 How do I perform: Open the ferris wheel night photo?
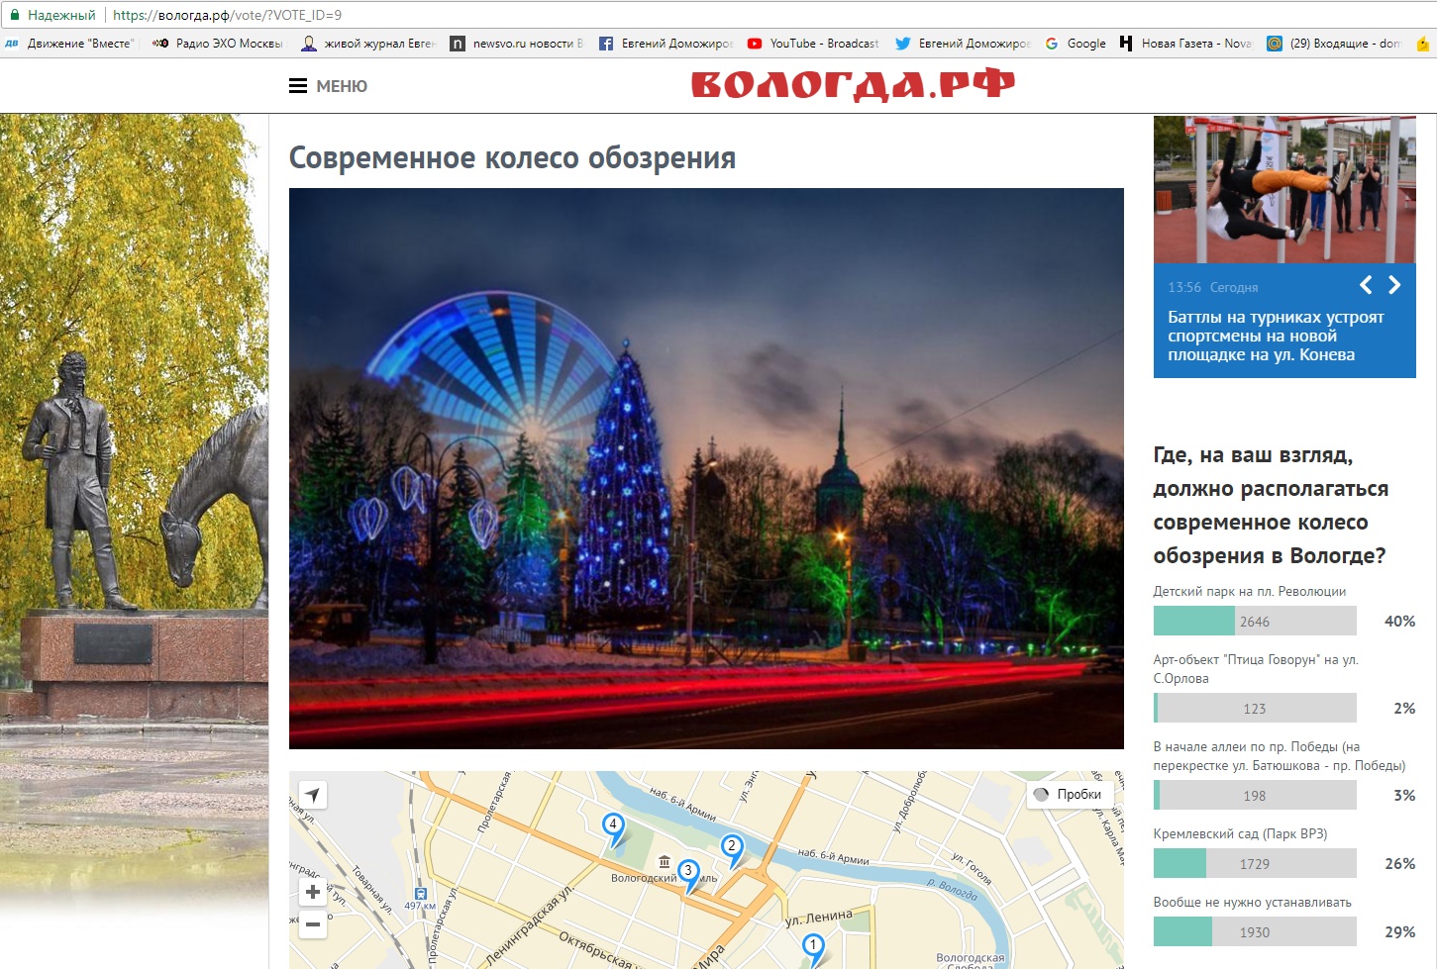point(706,468)
